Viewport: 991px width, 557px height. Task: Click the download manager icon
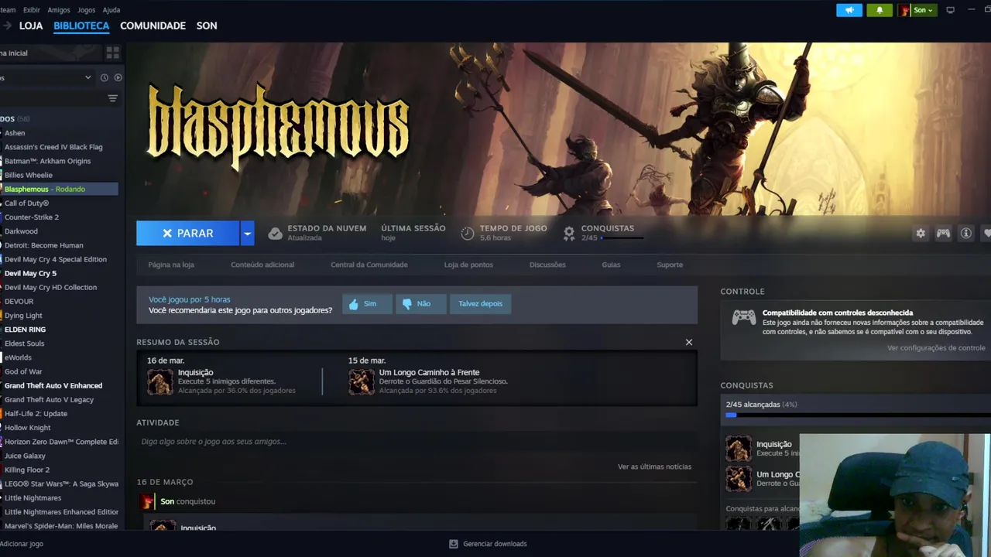pyautogui.click(x=454, y=544)
